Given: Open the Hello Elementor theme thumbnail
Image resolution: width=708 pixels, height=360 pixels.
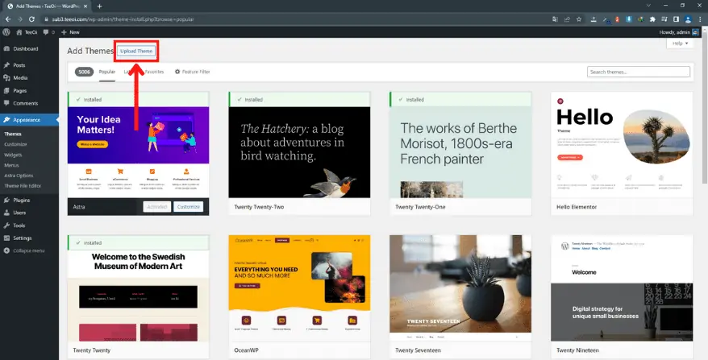Looking at the screenshot, I should (622, 145).
